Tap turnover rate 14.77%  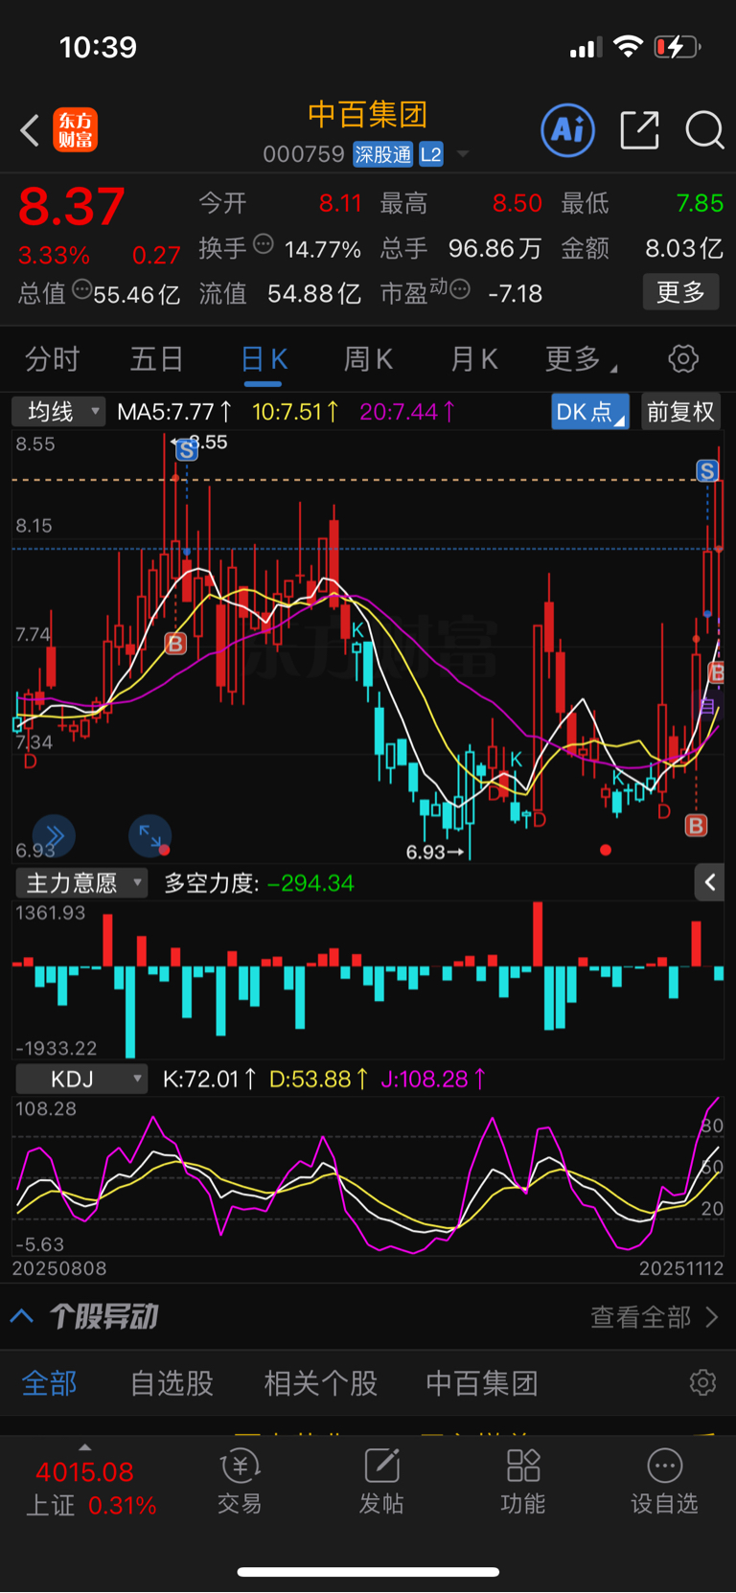pyautogui.click(x=323, y=250)
